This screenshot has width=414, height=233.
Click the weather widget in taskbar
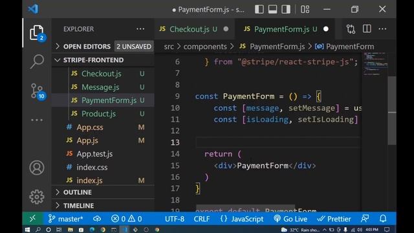click(x=300, y=230)
